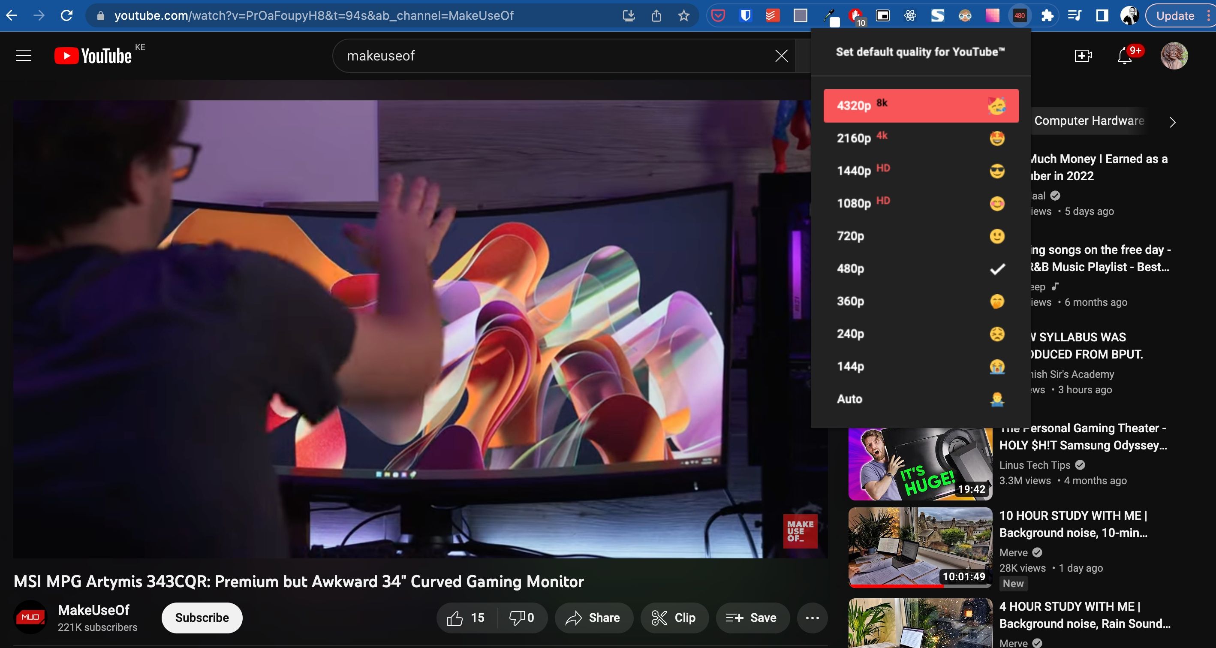Click the Share button
The height and width of the screenshot is (648, 1216).
tap(593, 618)
